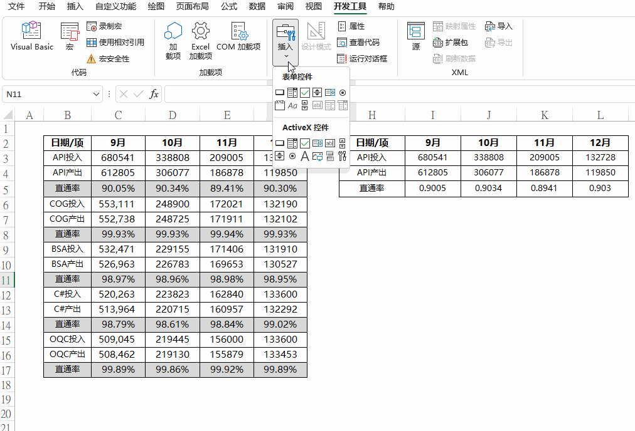Viewport: 635px width, 431px height.
Task: Select form control Check Box icon
Action: tap(305, 93)
